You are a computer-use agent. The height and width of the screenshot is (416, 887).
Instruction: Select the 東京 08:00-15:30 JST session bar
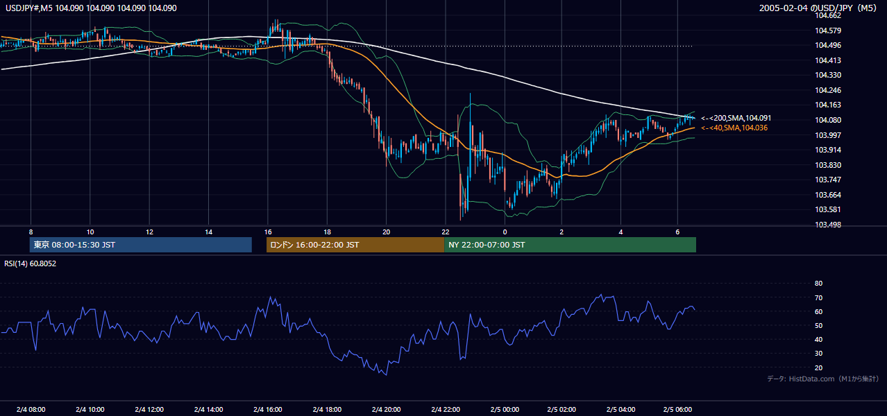141,245
